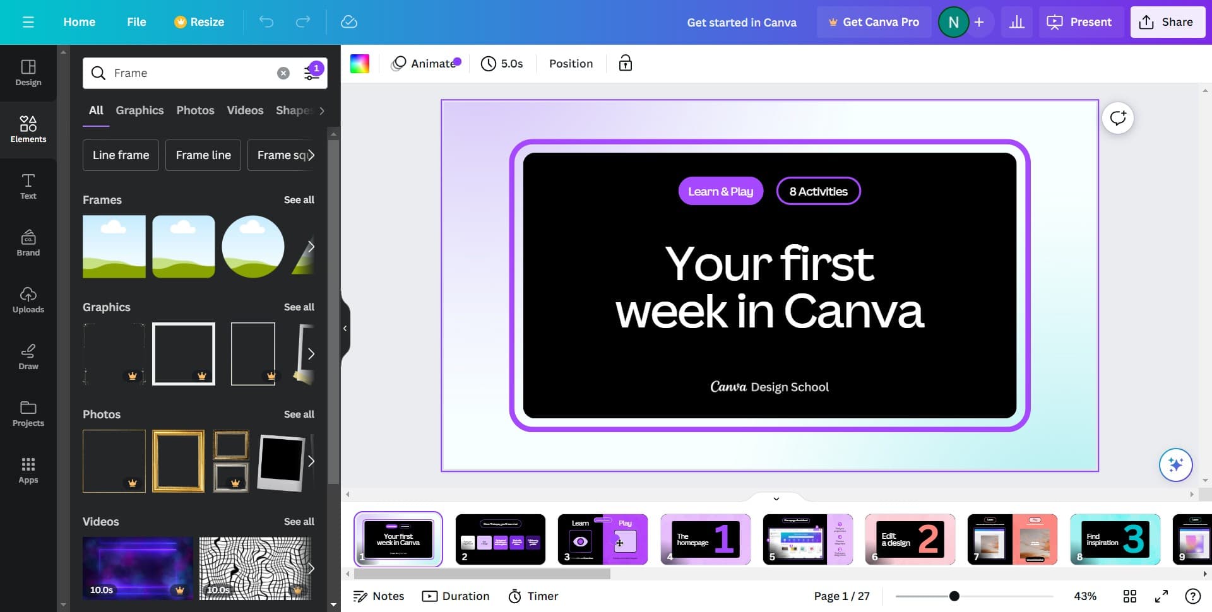Open the analytics bar chart icon
This screenshot has width=1212, height=612.
point(1016,22)
